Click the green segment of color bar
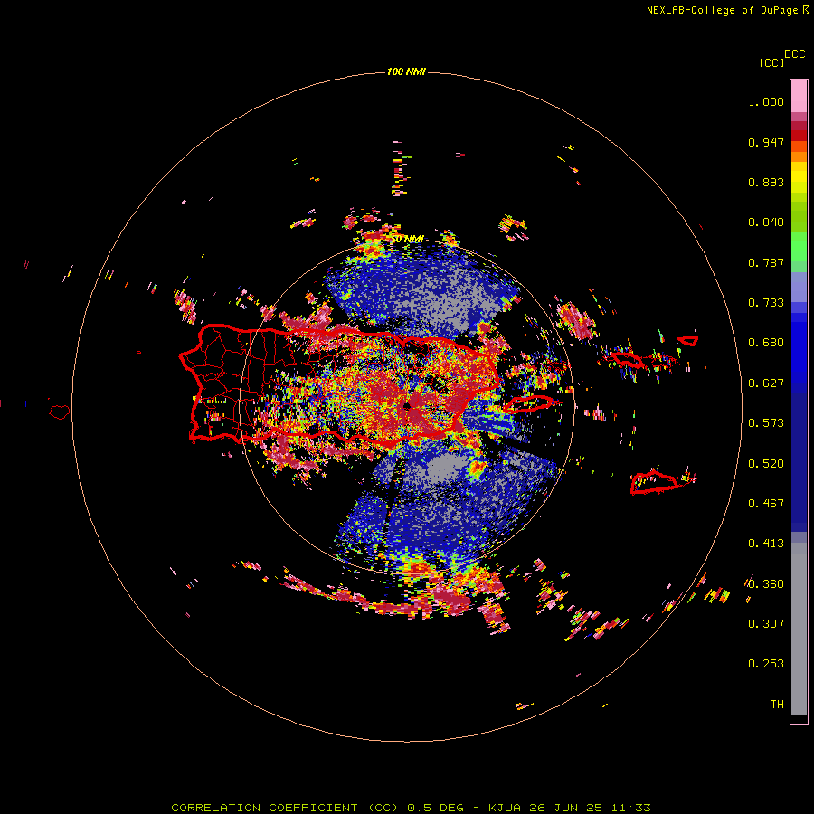The height and width of the screenshot is (814, 814). [799, 247]
